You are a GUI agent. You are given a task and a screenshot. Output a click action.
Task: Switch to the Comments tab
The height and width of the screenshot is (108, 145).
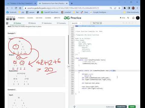(61, 23)
